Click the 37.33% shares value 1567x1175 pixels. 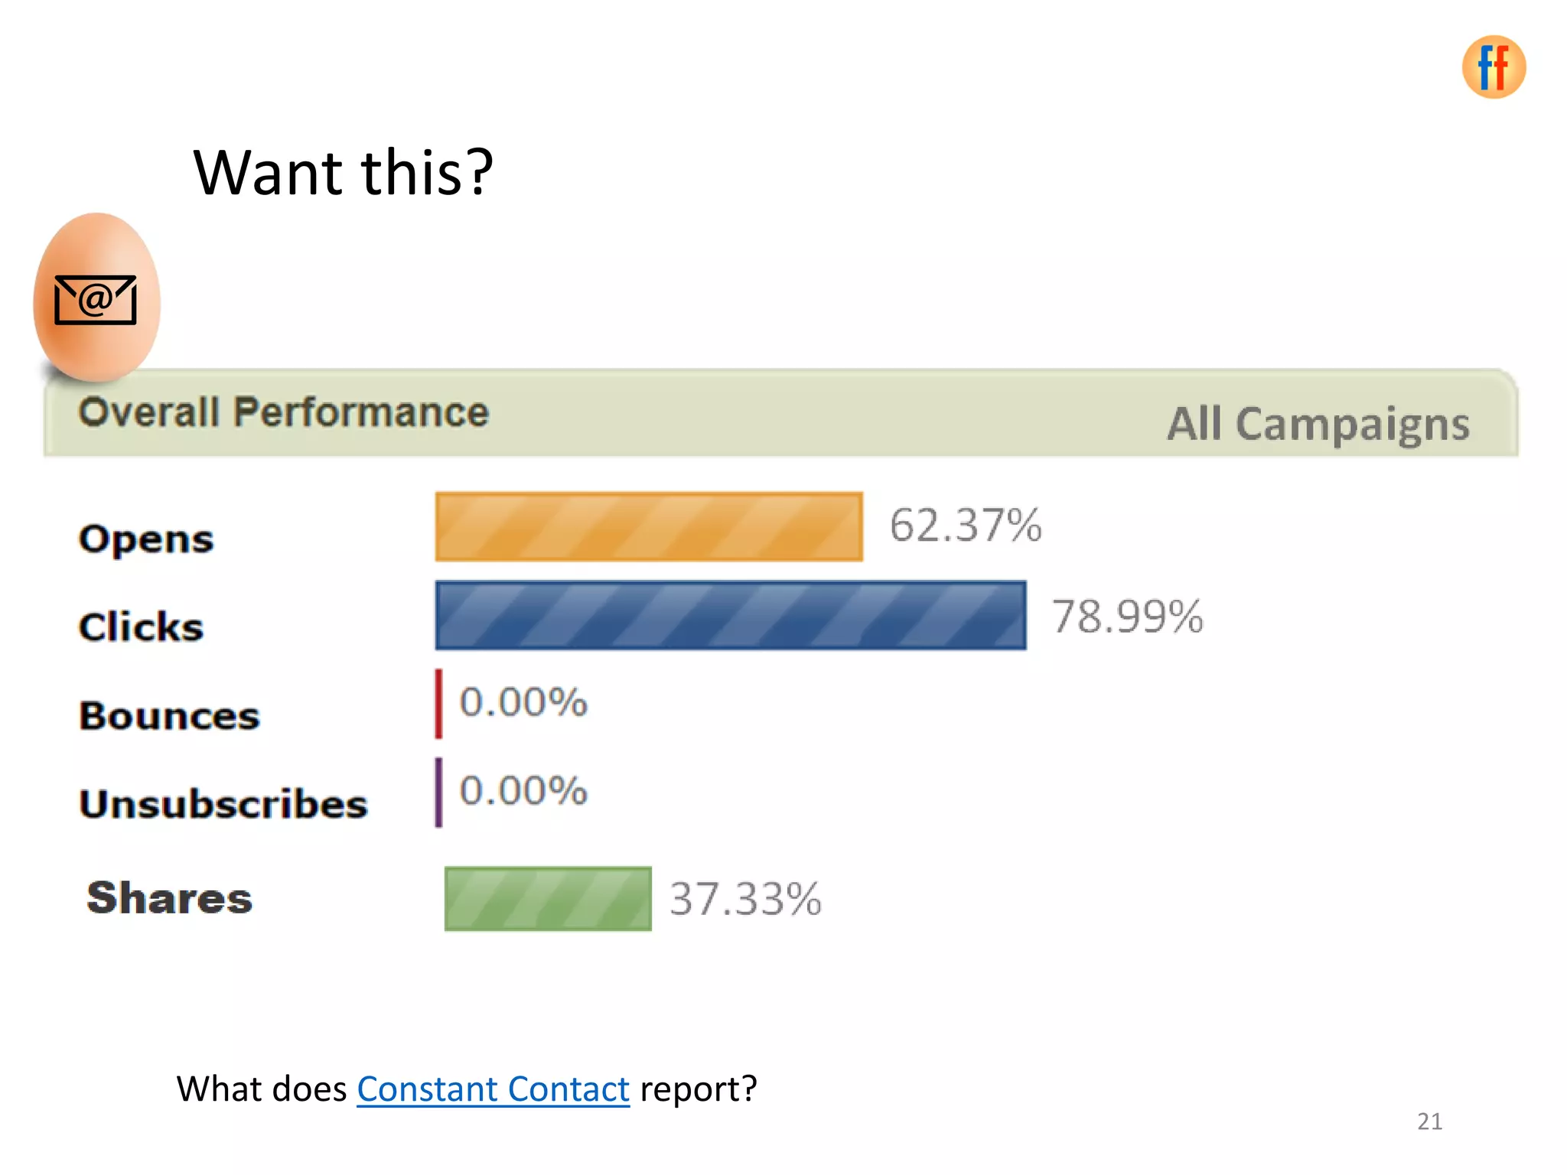(745, 899)
